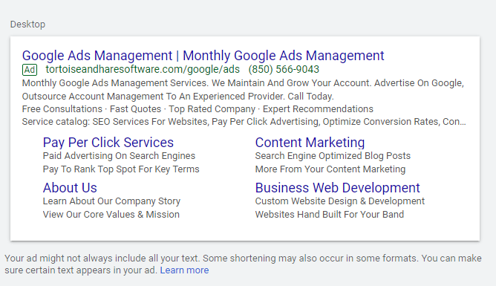
Task: Click Learn About Our Company Story text
Action: coord(111,201)
